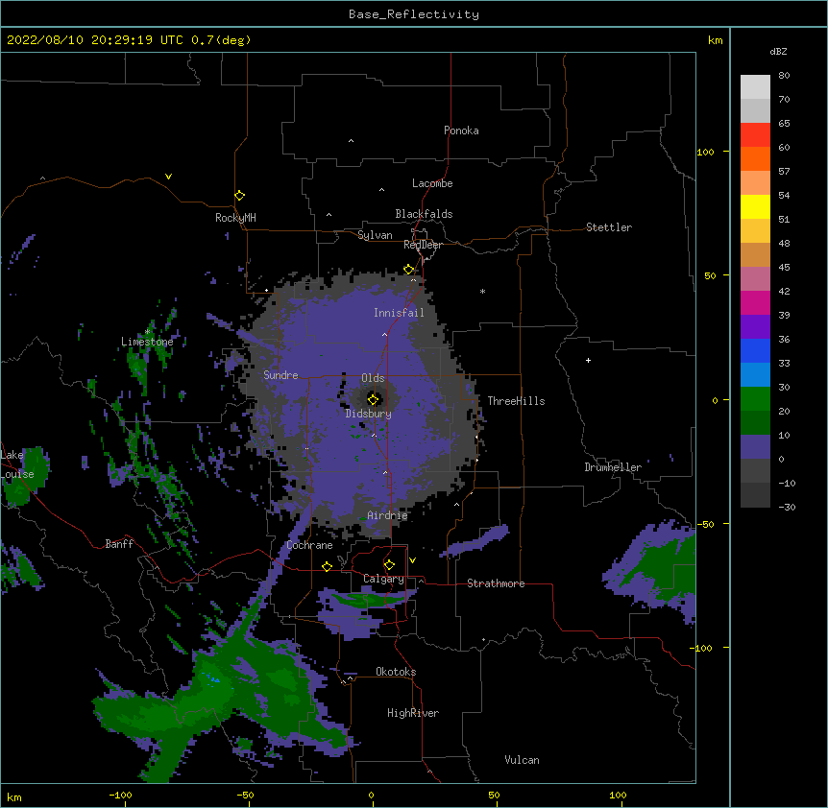
Task: Click the yellow diamond marker below RedDeer
Action: [409, 270]
